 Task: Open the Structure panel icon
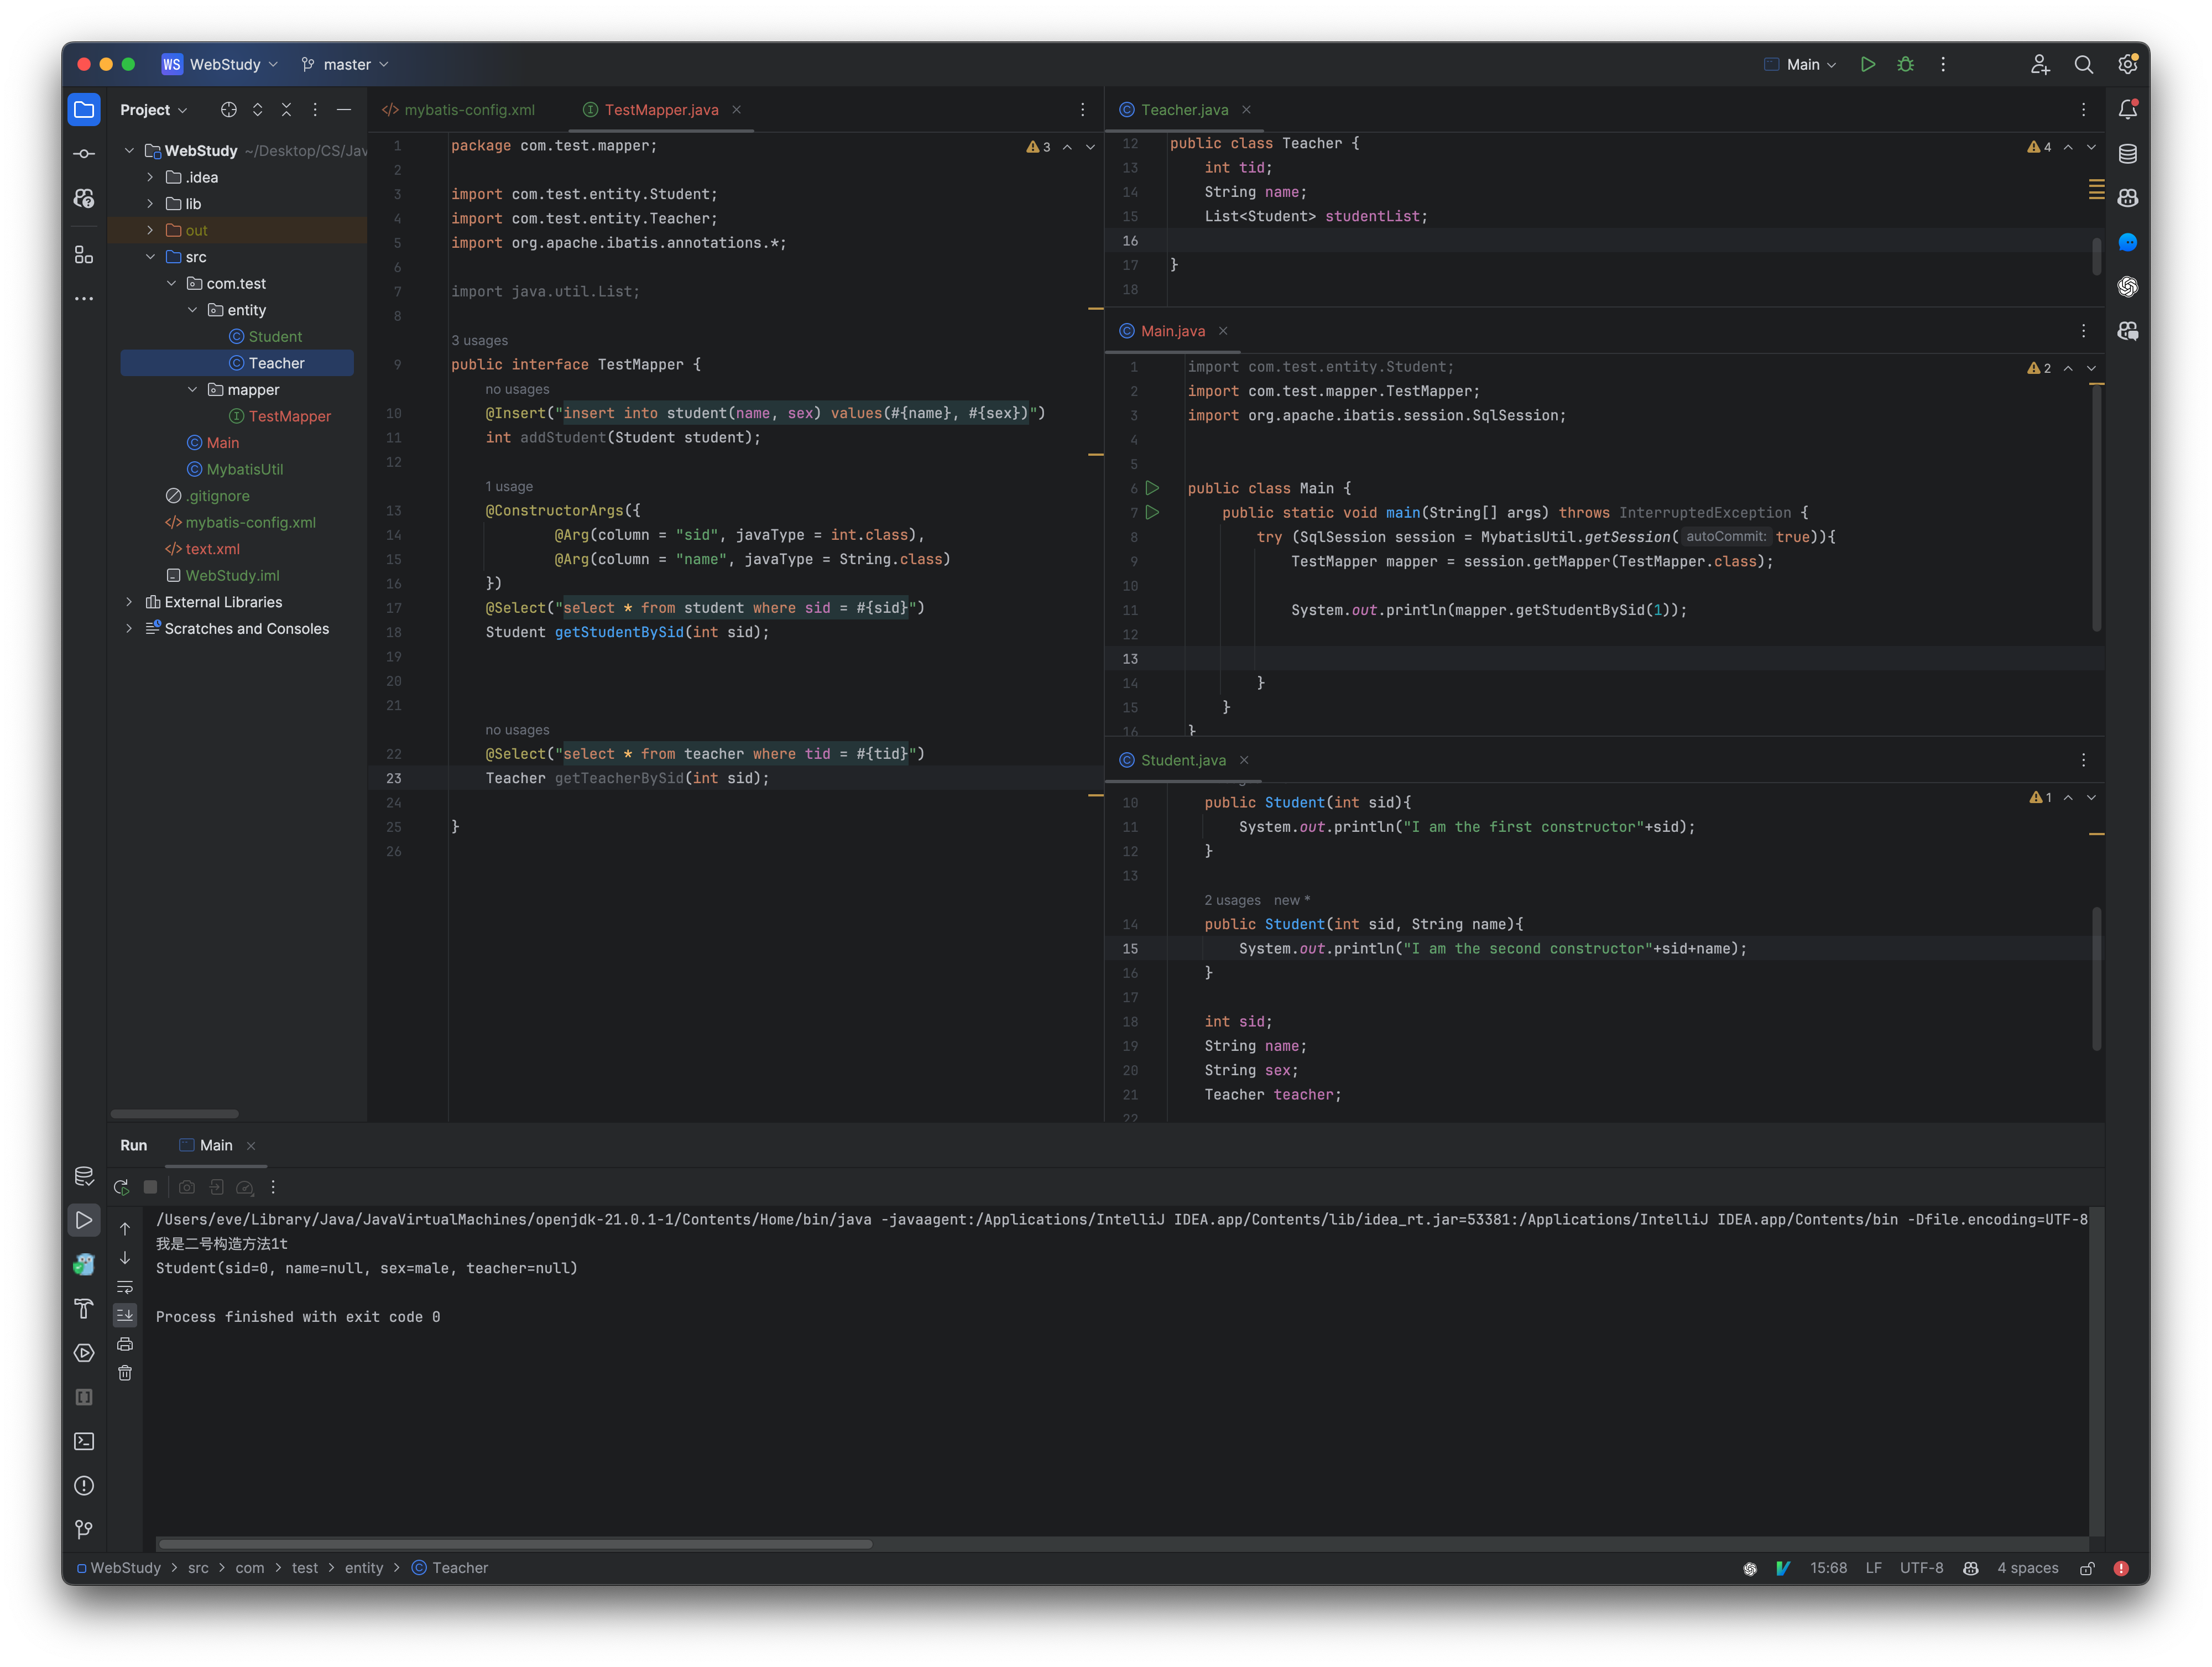pyautogui.click(x=84, y=255)
